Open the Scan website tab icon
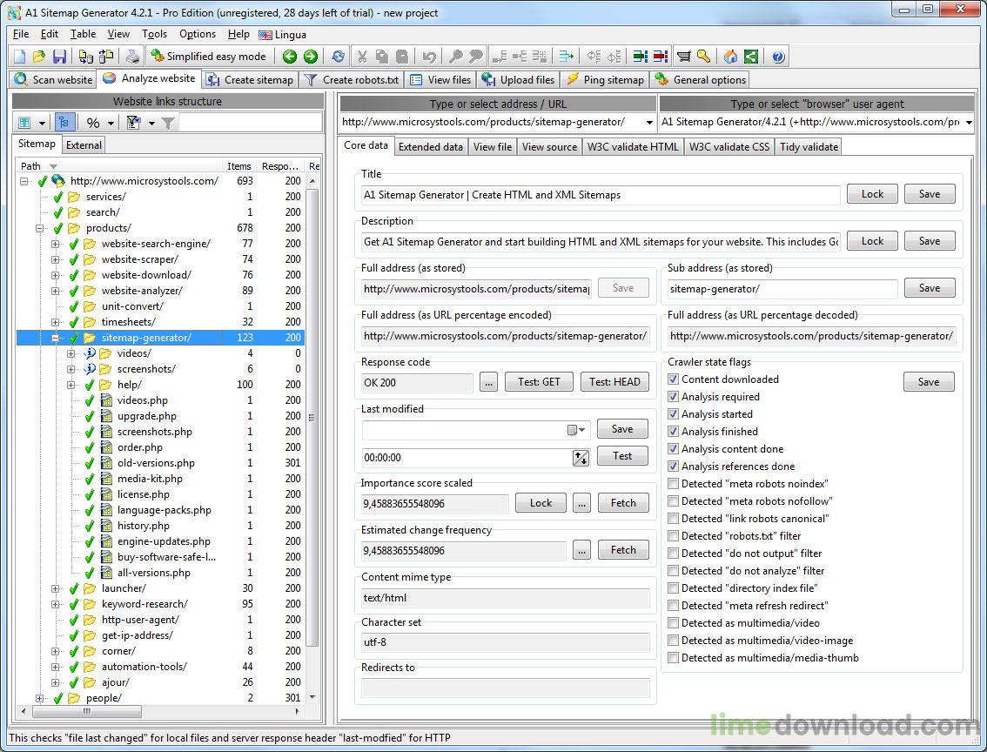987x752 pixels. coord(22,79)
